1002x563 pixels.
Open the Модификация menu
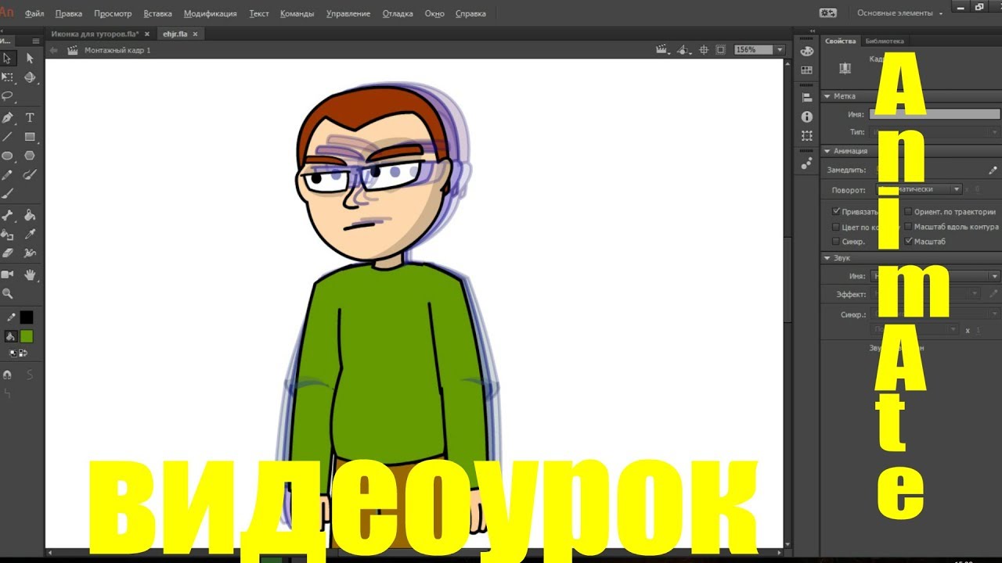[x=210, y=13]
